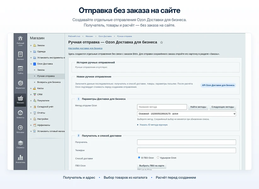259x189 pixels.
Task: Click the Заказы folder icon
Action: coord(35,45)
